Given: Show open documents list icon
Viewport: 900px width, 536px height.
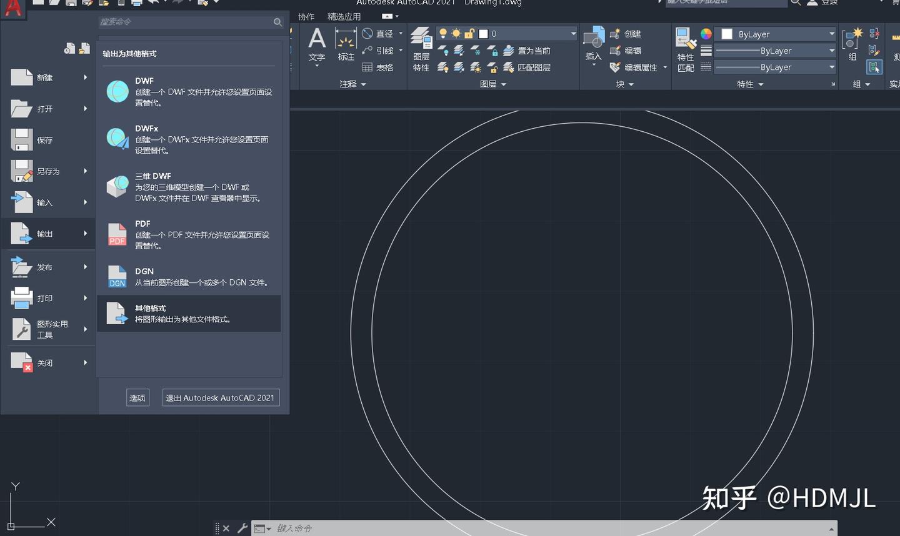Looking at the screenshot, I should pyautogui.click(x=84, y=49).
